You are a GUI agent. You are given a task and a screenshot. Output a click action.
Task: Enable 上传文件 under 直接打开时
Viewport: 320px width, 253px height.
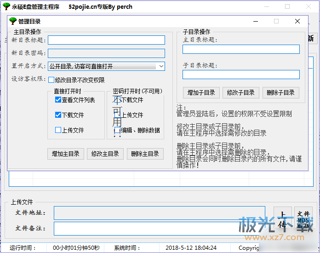58,130
